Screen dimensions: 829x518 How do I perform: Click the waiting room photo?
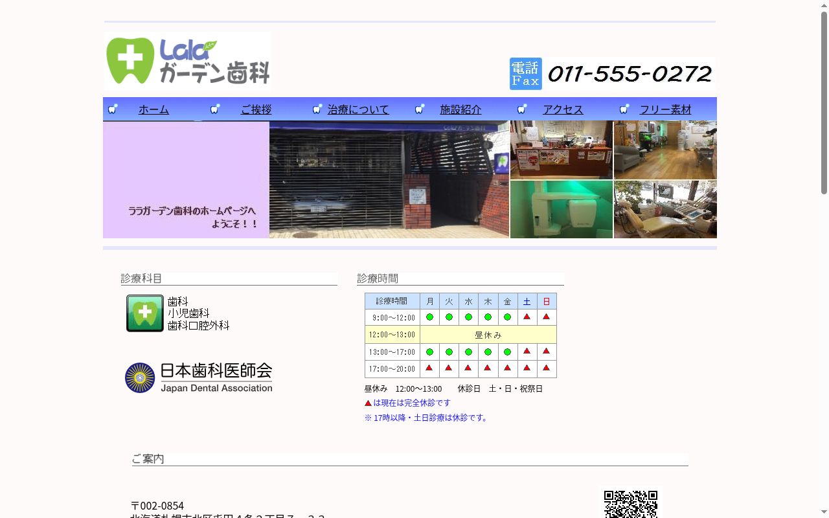[x=665, y=150]
